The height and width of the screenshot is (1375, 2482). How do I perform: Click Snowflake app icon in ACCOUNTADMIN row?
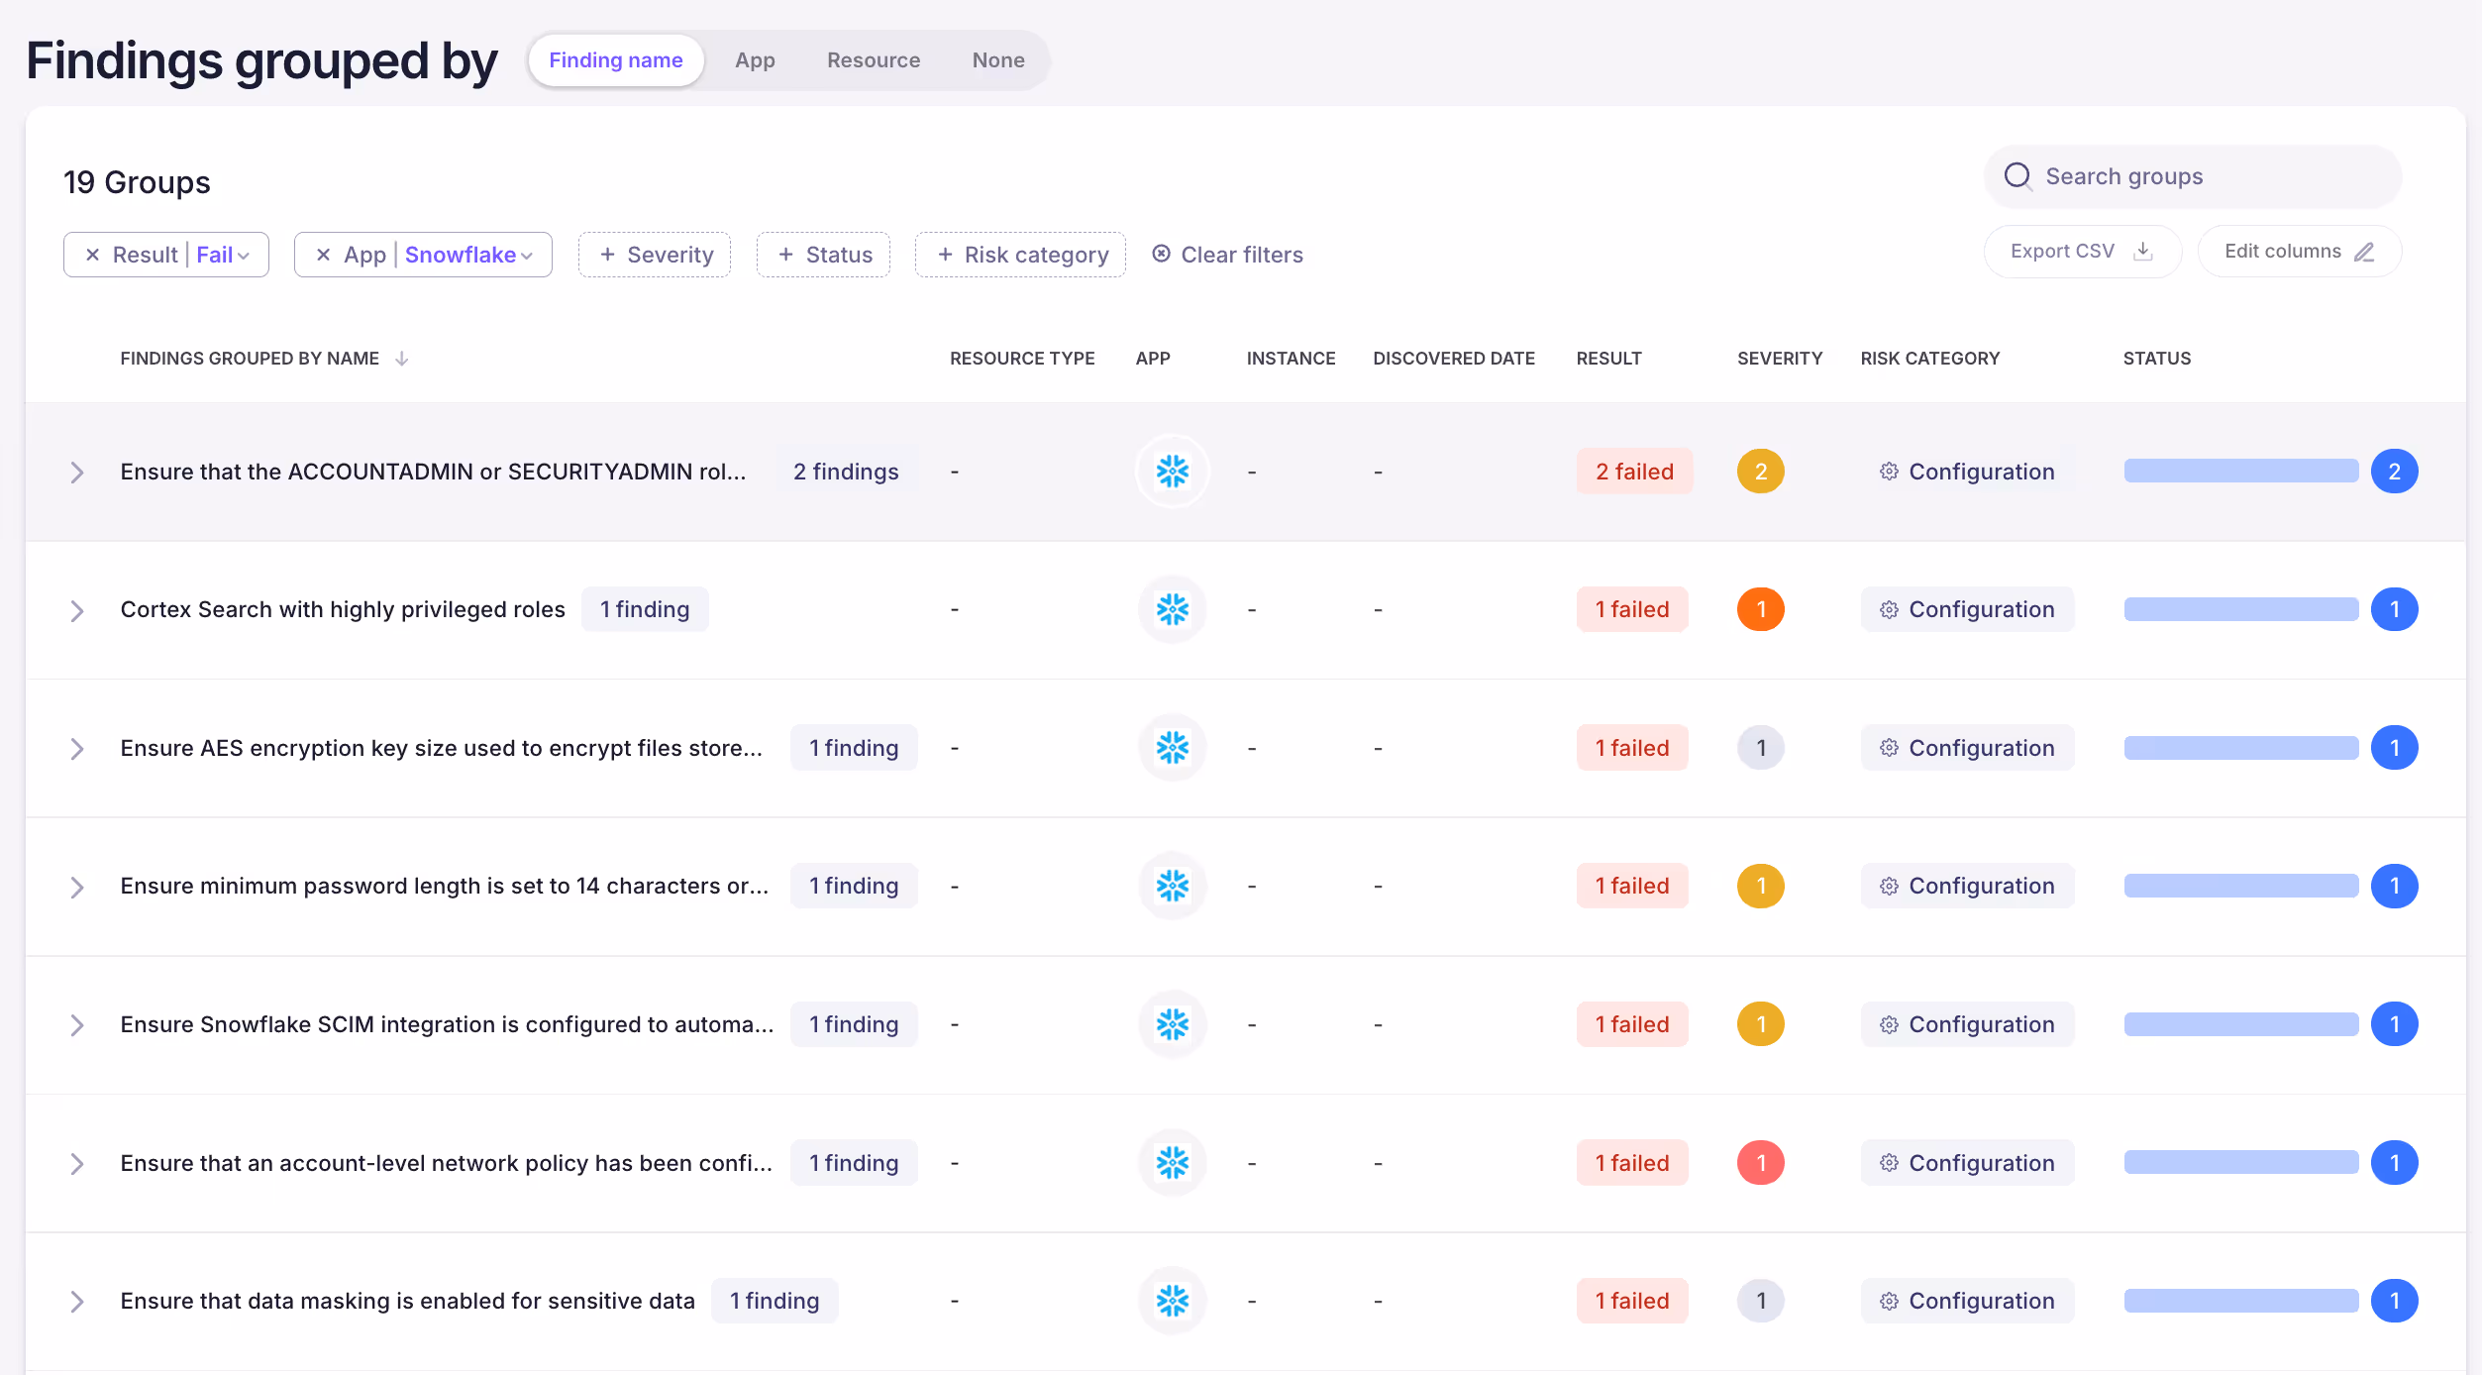[1173, 472]
